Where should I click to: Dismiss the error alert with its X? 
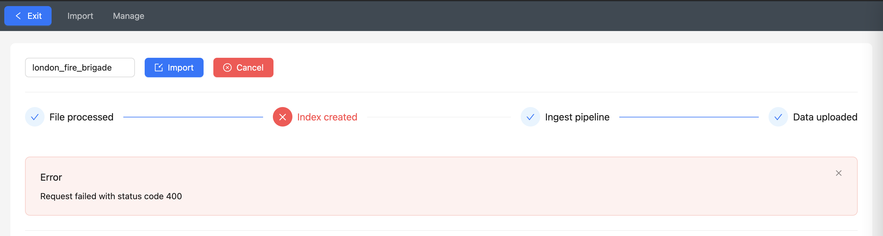pyautogui.click(x=838, y=173)
